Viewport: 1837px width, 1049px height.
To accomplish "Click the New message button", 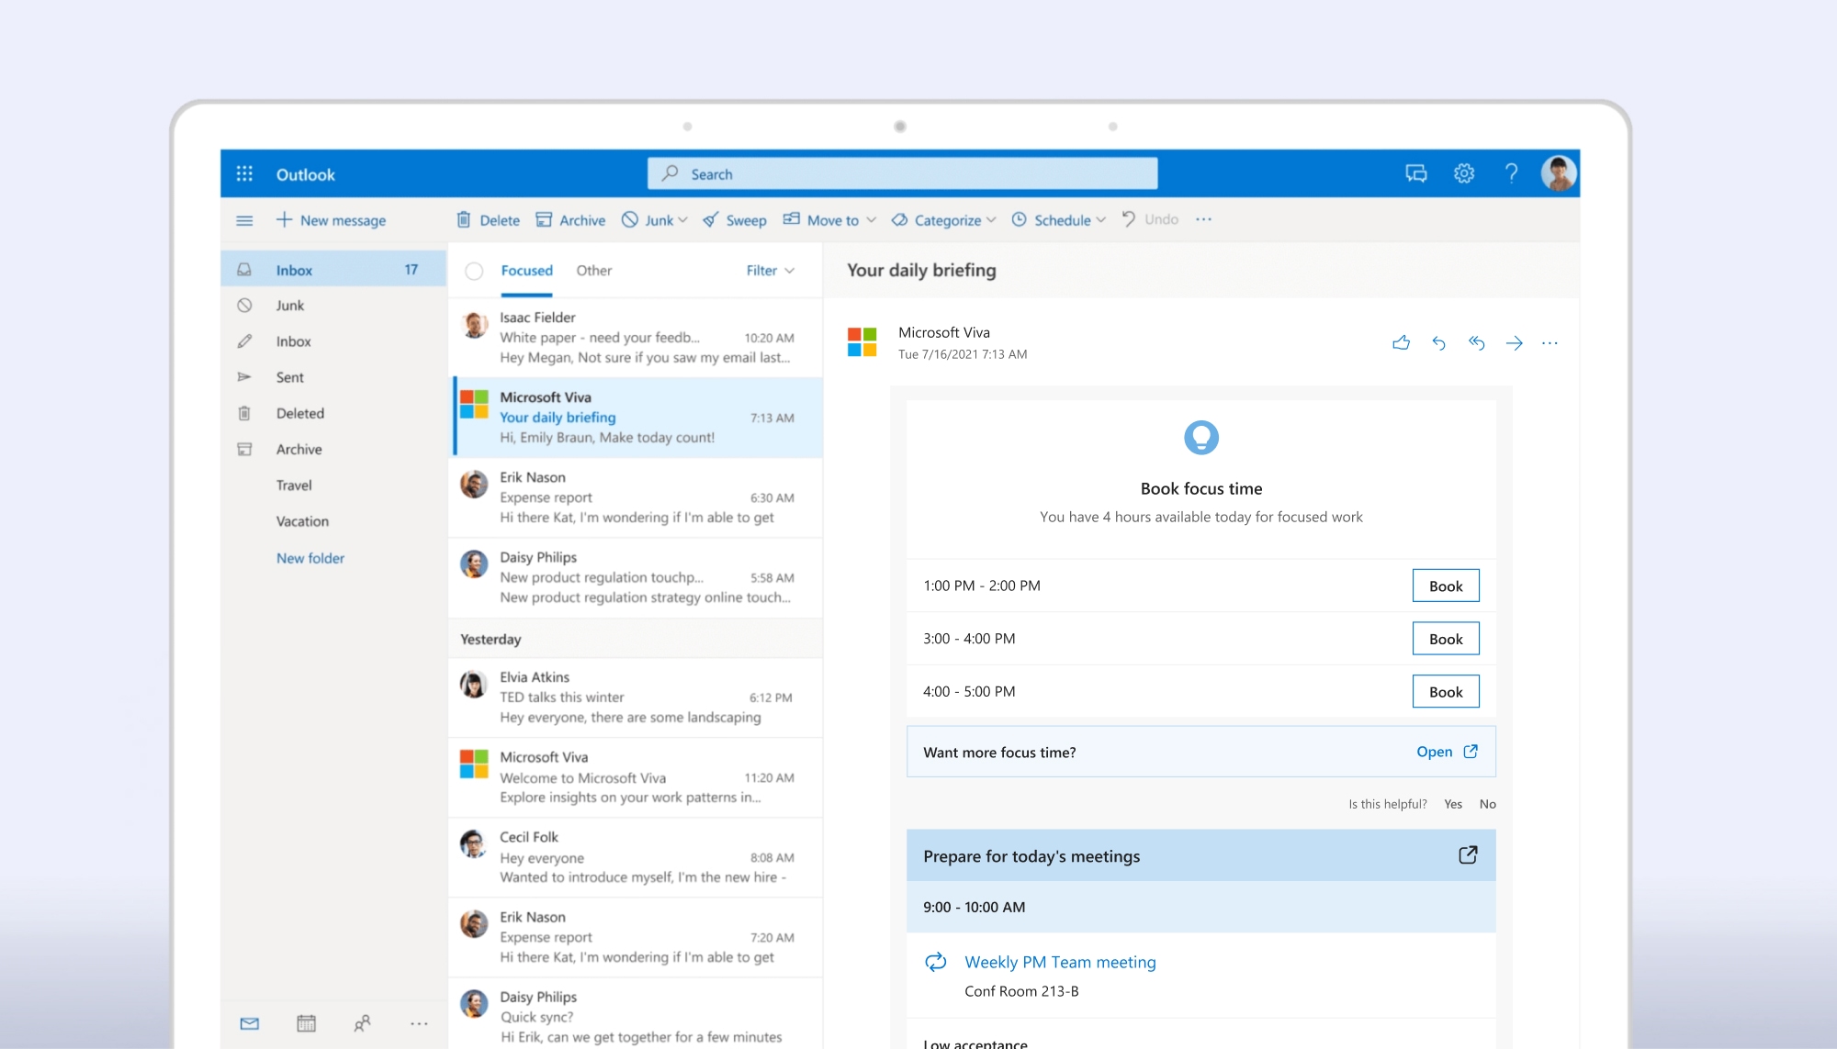I will point(331,220).
